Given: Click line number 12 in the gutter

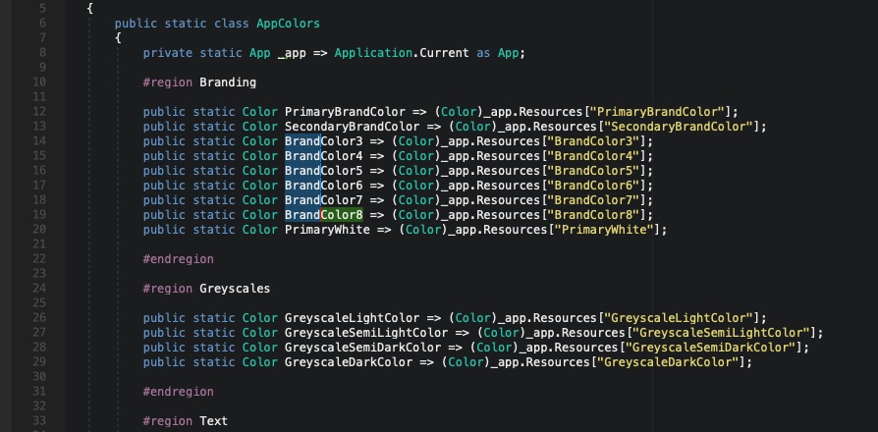Looking at the screenshot, I should click(39, 112).
